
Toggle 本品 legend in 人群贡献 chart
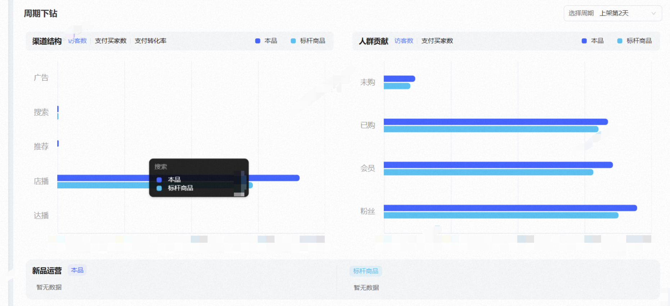[x=593, y=41]
